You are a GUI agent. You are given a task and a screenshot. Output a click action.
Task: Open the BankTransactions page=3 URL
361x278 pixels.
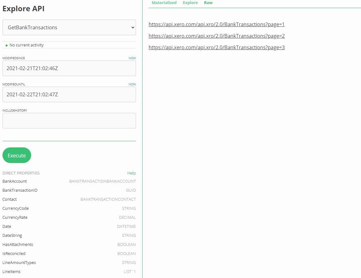pos(216,47)
